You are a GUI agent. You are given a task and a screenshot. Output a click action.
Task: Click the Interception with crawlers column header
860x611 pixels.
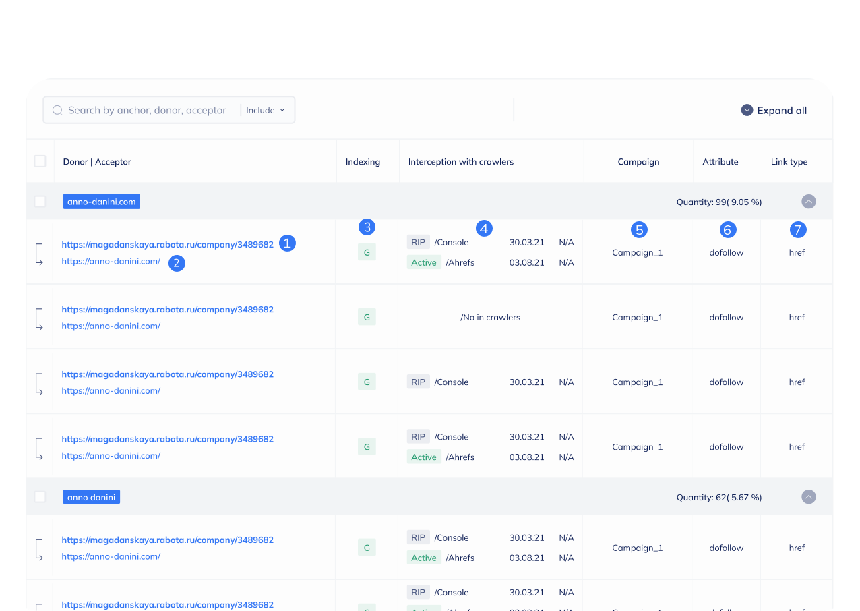pos(461,162)
